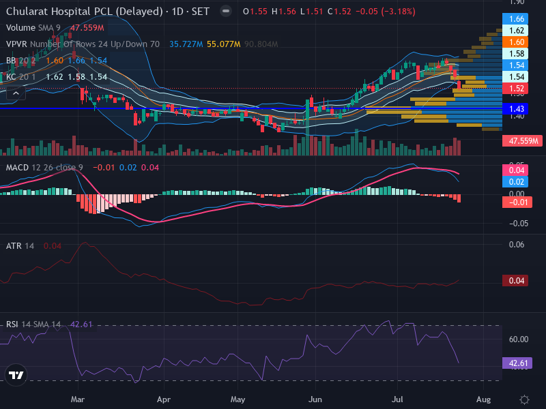
Task: Click the purple 42.61 RSI label
Action: point(517,363)
